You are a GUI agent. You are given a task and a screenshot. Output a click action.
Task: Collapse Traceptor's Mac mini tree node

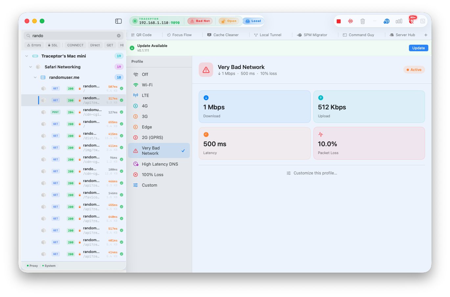[27, 56]
